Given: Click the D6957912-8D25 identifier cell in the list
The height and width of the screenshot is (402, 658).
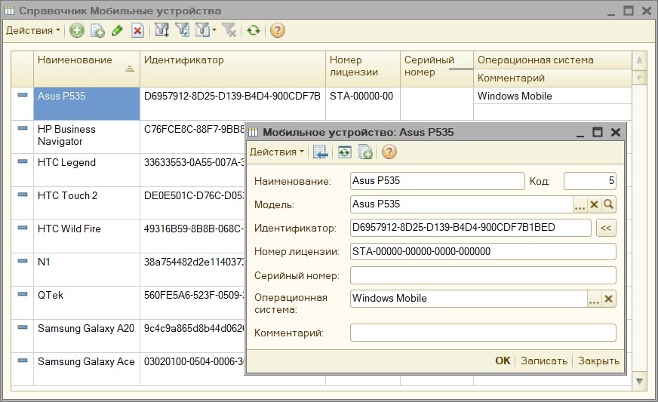Looking at the screenshot, I should tap(232, 103).
